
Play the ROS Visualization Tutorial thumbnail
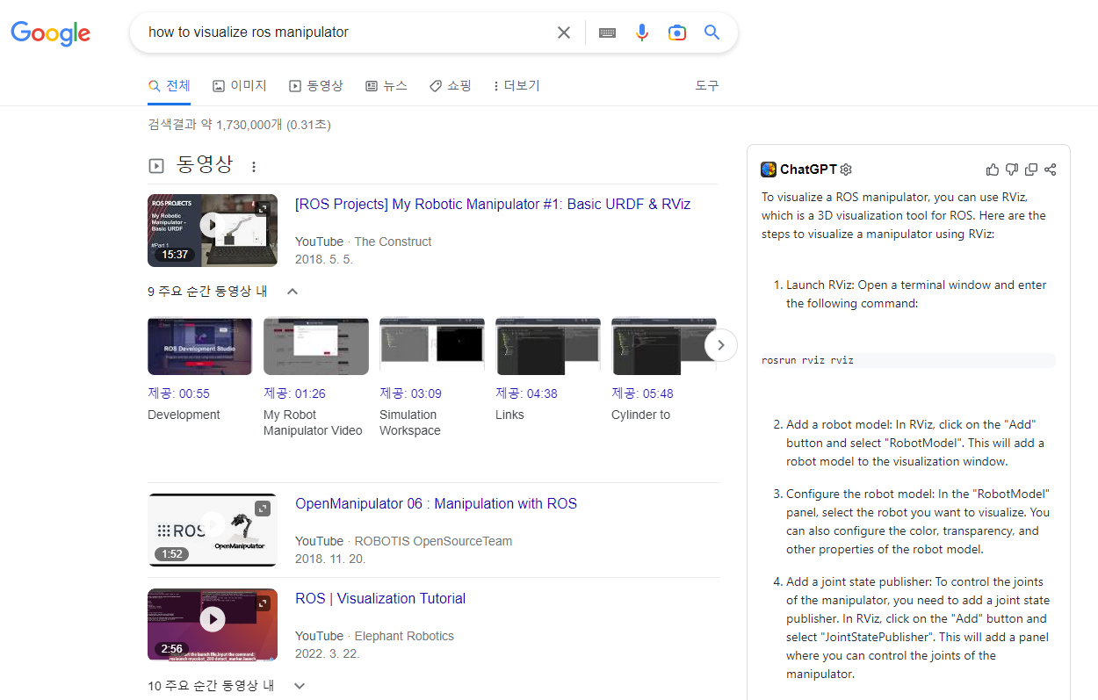213,624
